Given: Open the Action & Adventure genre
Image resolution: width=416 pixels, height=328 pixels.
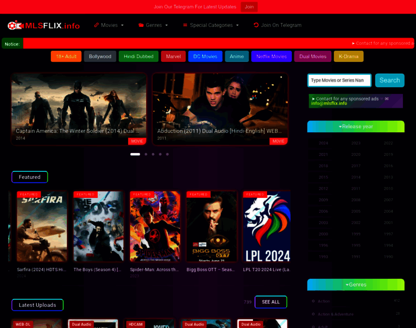Looking at the screenshot, I should point(336,314).
